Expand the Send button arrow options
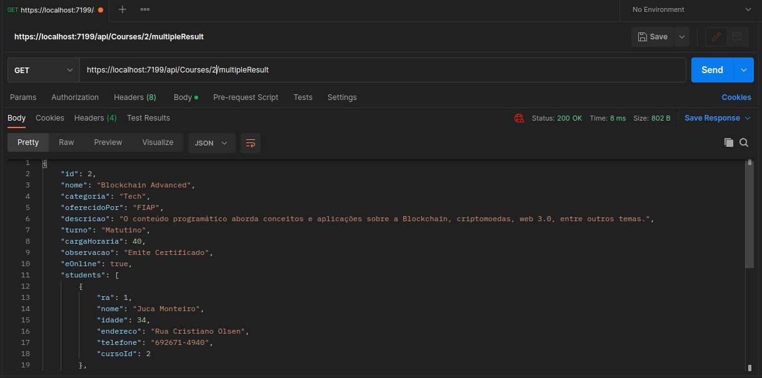This screenshot has width=762, height=378. [743, 70]
